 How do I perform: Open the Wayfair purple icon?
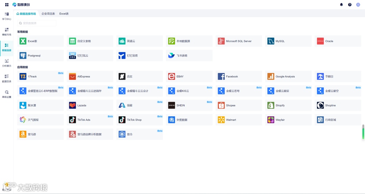coord(271,120)
